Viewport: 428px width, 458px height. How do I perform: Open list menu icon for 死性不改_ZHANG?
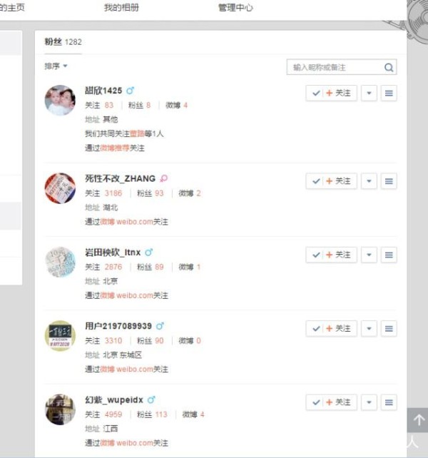pos(389,181)
